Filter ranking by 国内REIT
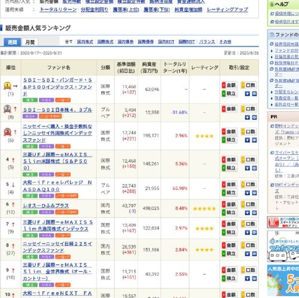 (166, 42)
